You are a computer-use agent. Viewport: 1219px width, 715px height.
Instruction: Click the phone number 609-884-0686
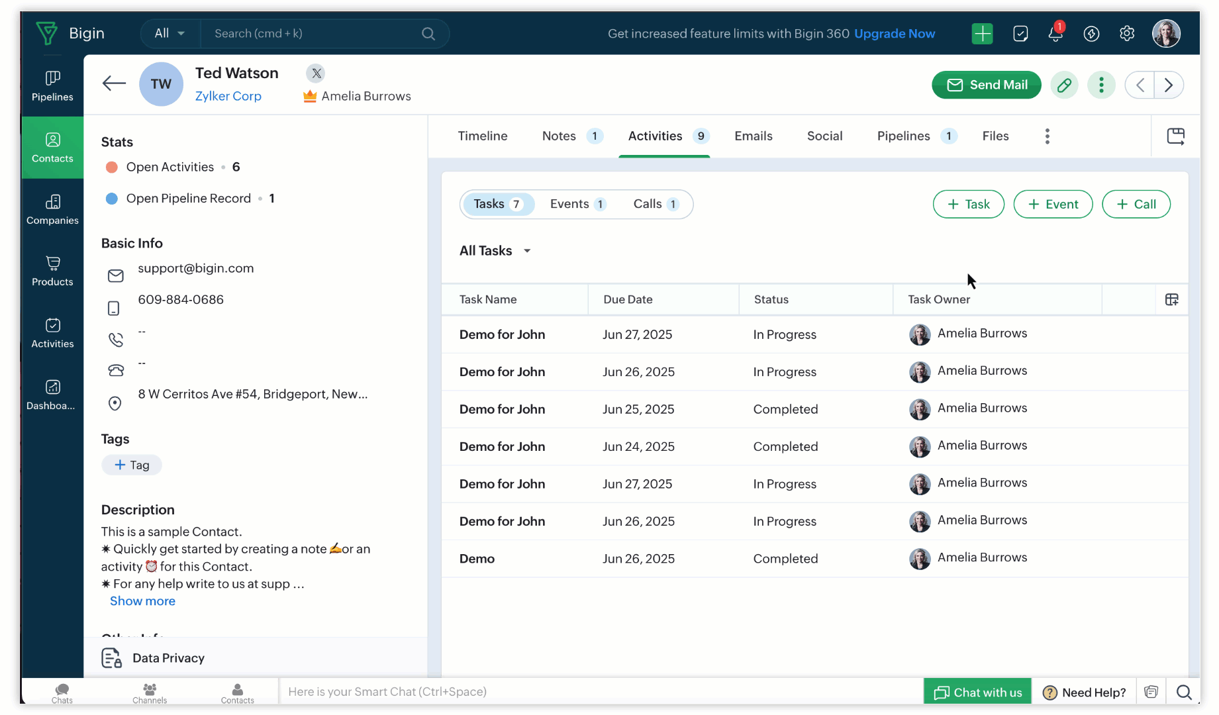181,299
